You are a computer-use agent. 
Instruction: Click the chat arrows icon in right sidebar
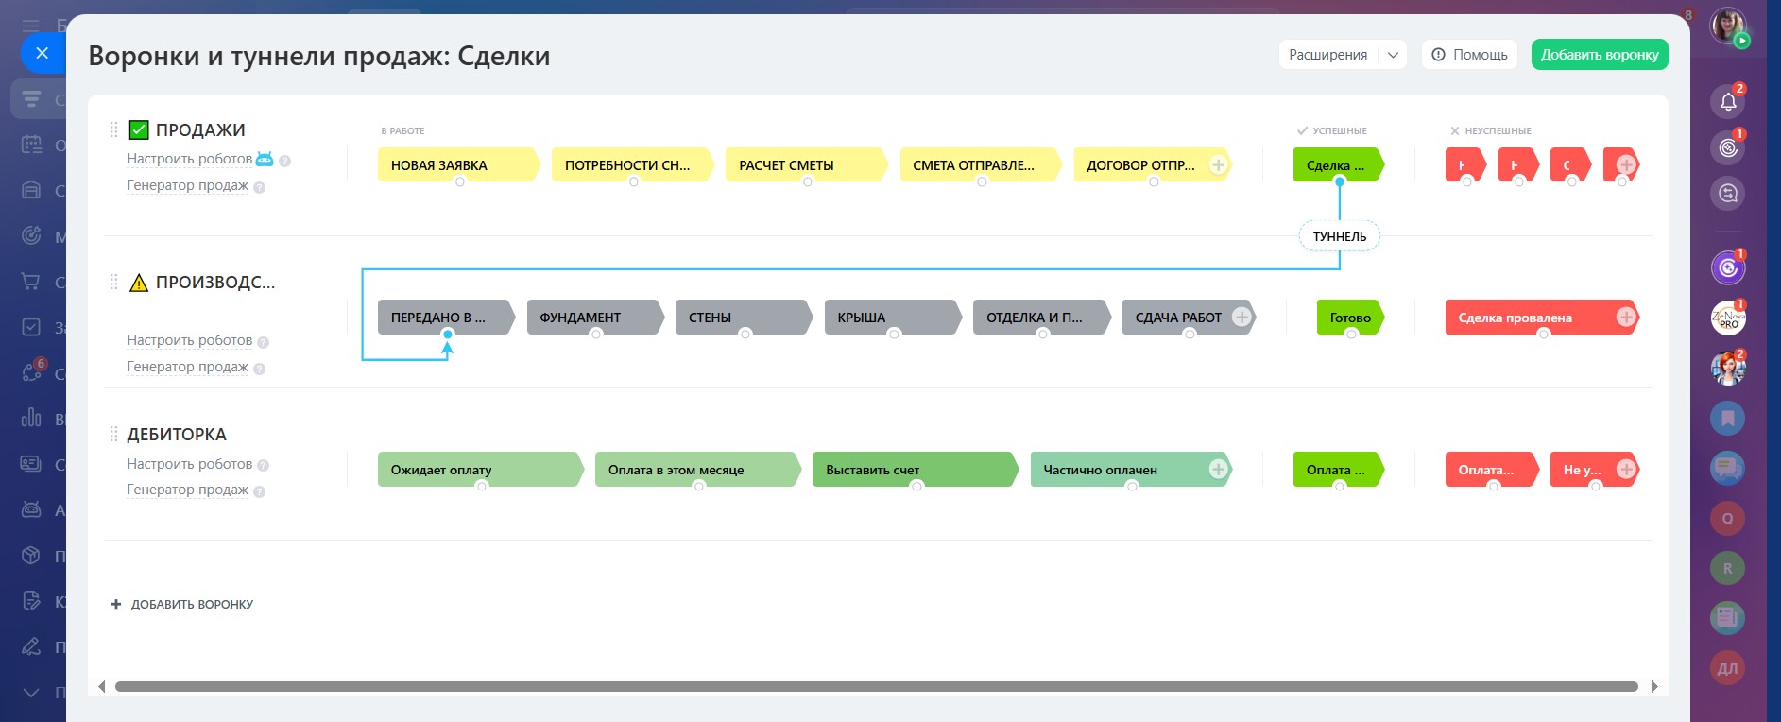click(x=1728, y=194)
